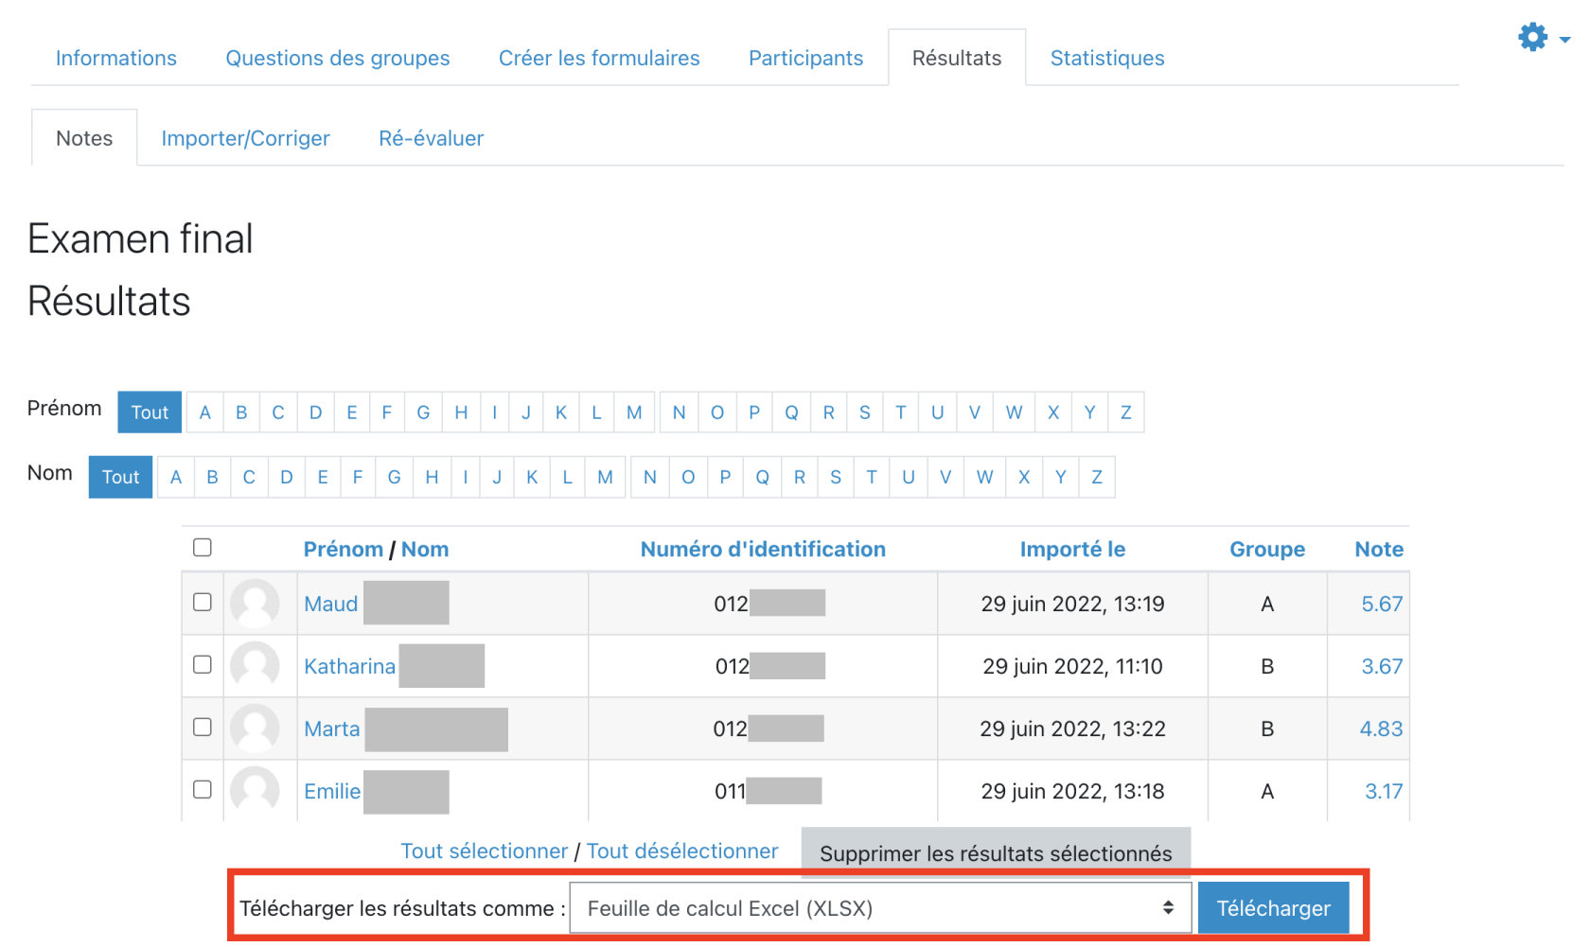Select the checkbox next to Marta
The height and width of the screenshot is (947, 1590).
(203, 728)
